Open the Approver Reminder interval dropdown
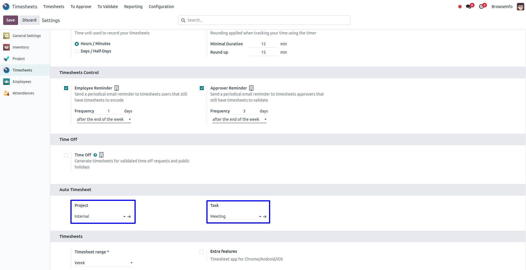The width and height of the screenshot is (526, 270). 239,119
